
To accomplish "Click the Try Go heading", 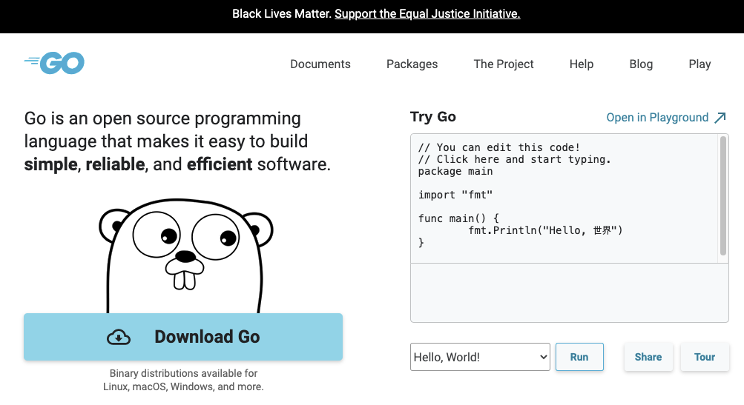I will tap(432, 116).
